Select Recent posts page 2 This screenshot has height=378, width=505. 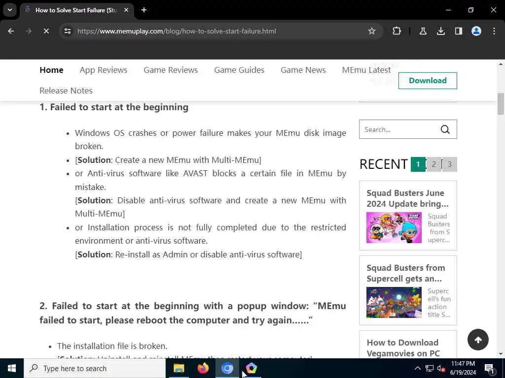pyautogui.click(x=433, y=164)
